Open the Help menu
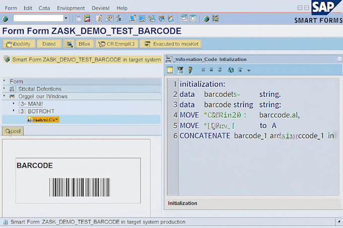 122,8
